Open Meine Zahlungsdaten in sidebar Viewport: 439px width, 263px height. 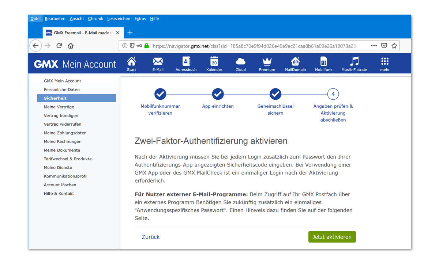pyautogui.click(x=65, y=133)
